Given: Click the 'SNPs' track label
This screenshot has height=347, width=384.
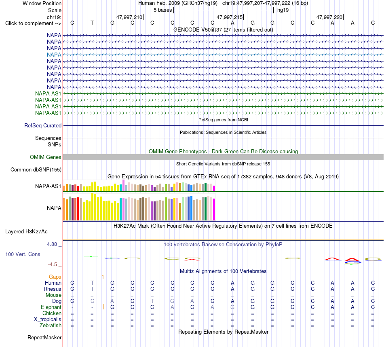Looking at the screenshot, I should (55, 145).
